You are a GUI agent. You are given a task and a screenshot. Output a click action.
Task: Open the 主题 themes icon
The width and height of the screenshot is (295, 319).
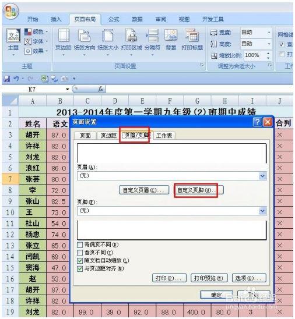pos(13,42)
